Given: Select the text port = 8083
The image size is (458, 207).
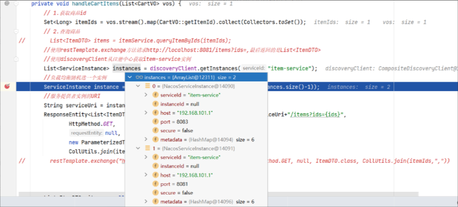Looking at the screenshot, I should [x=174, y=122].
